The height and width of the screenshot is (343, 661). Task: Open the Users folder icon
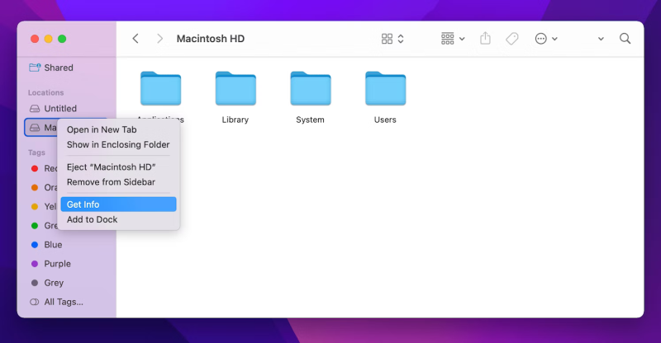click(385, 89)
